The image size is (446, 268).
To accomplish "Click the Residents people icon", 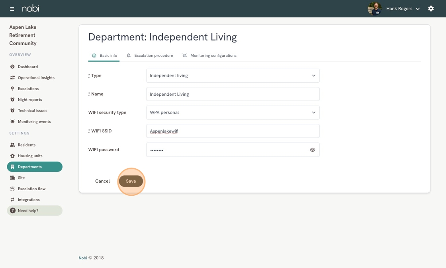I will (x=12, y=145).
